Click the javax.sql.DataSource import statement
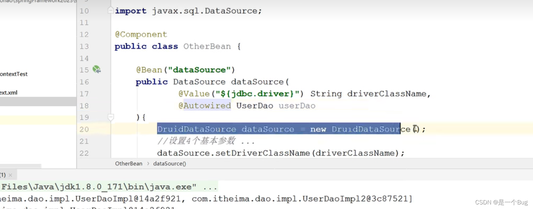This screenshot has height=209, width=533. 188,11
